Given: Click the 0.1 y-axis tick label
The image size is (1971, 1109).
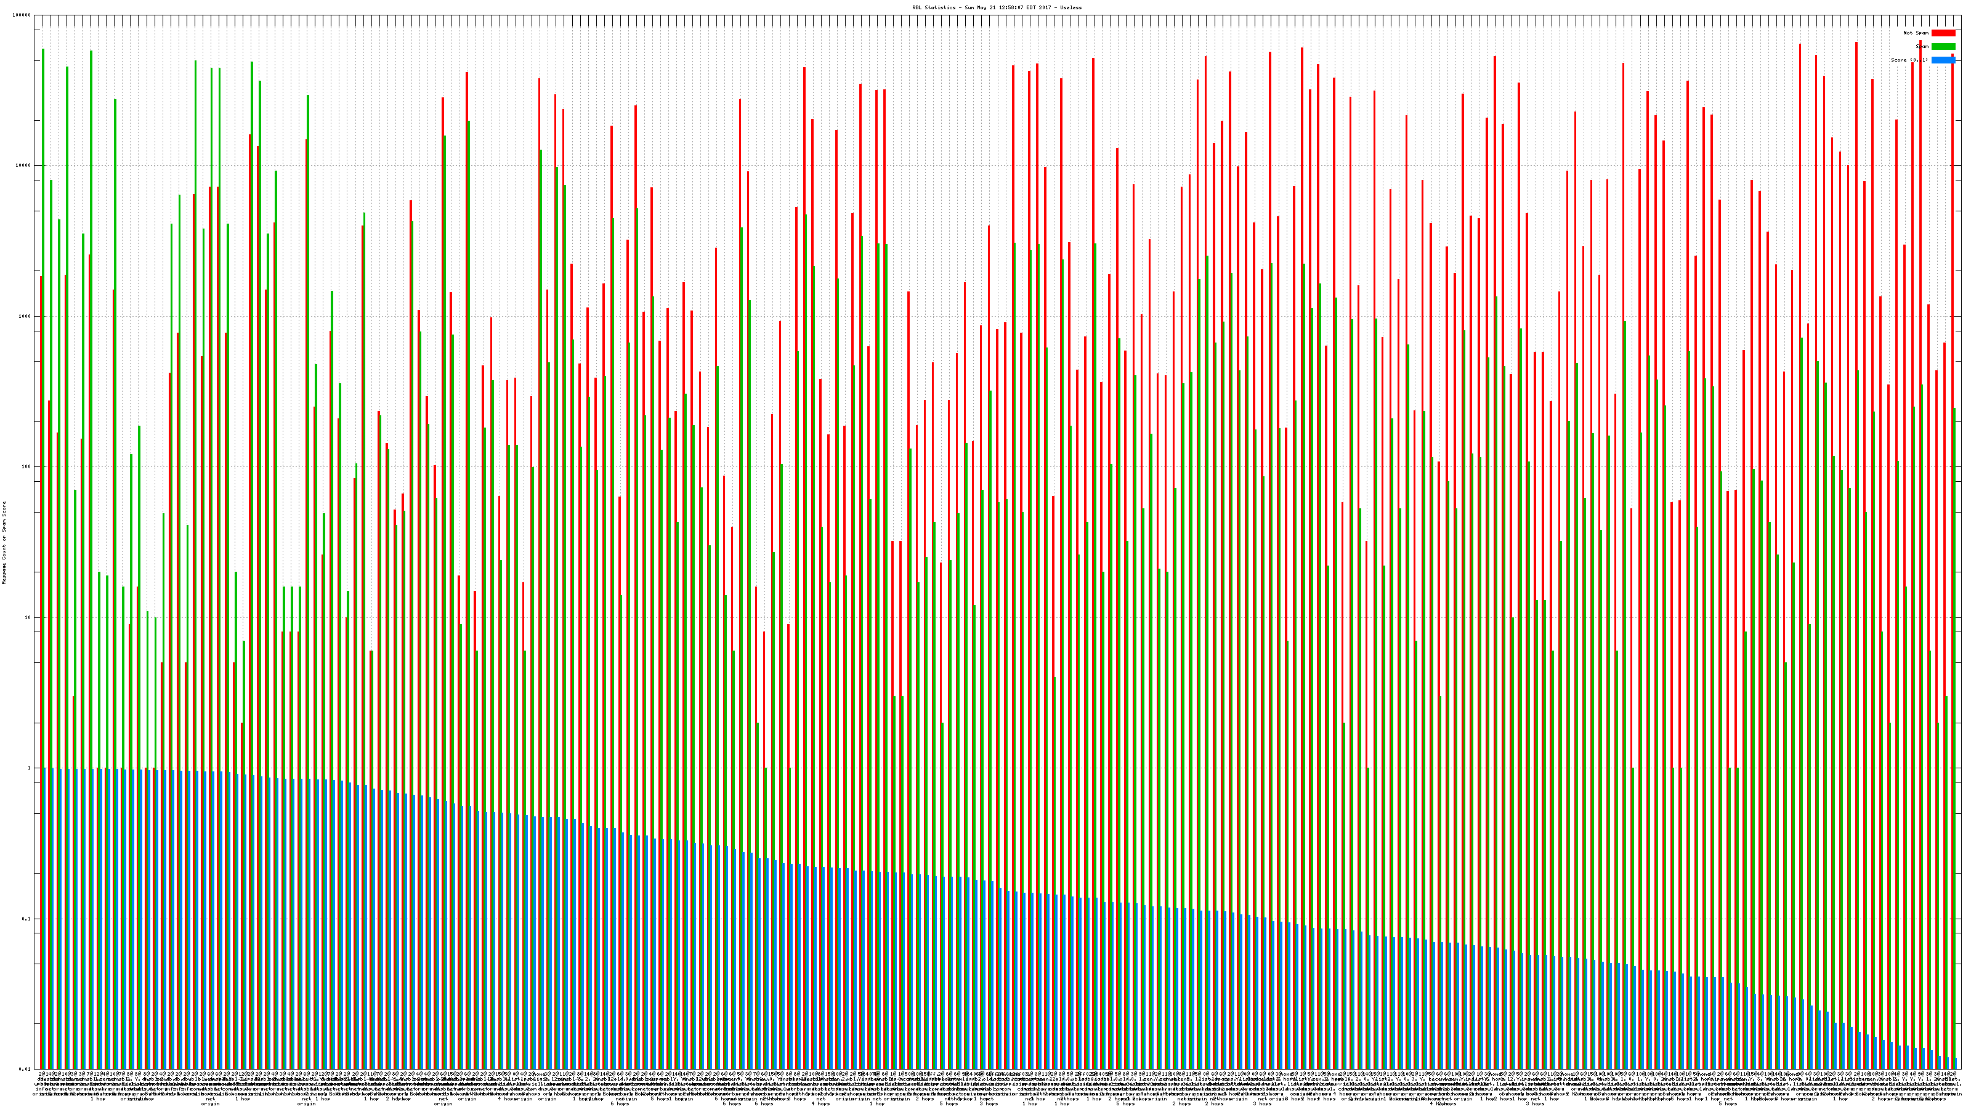Looking at the screenshot, I should click(26, 919).
